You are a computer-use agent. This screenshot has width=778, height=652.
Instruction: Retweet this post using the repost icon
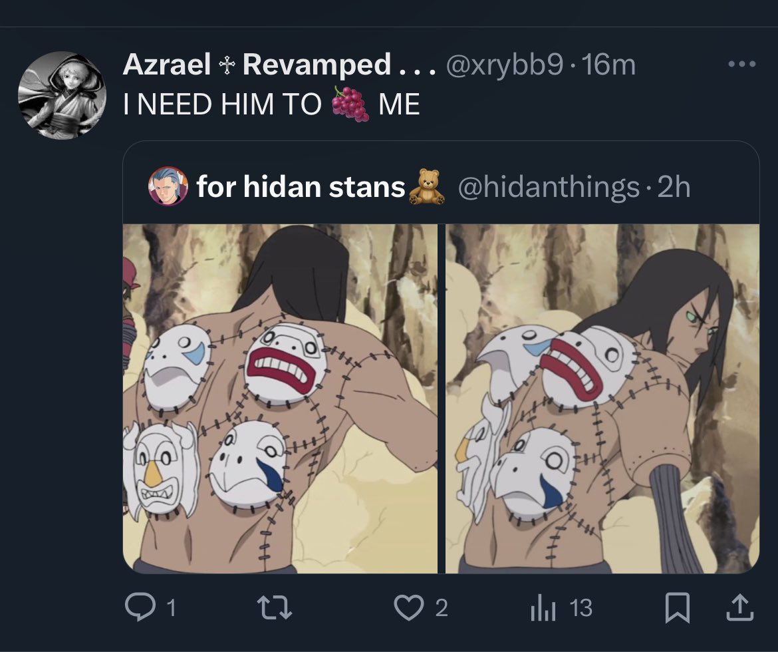click(275, 608)
